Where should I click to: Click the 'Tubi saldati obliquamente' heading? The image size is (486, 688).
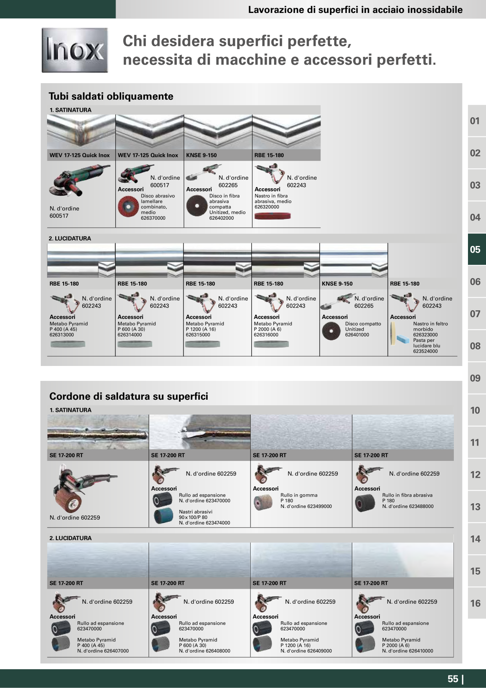click(x=111, y=96)
